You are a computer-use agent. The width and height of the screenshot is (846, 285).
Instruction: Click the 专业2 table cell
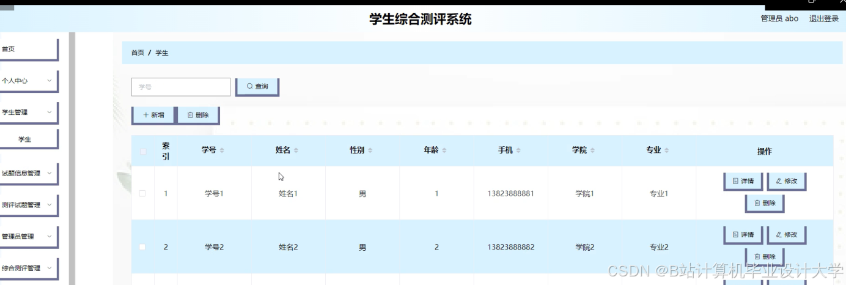pyautogui.click(x=659, y=247)
